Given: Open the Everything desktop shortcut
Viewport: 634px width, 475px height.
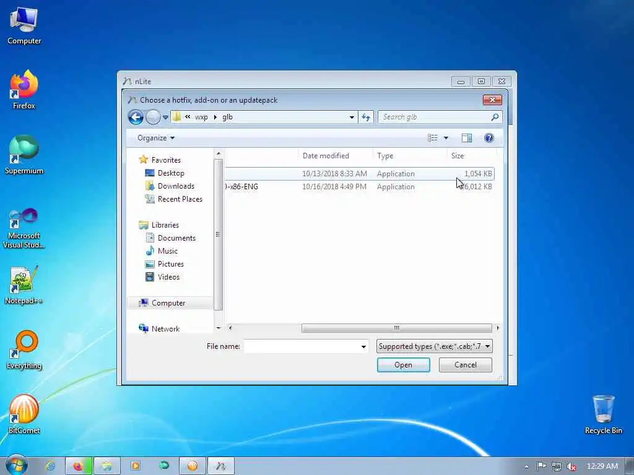Looking at the screenshot, I should (24, 350).
